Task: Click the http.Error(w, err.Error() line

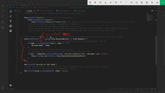Action: point(59,56)
